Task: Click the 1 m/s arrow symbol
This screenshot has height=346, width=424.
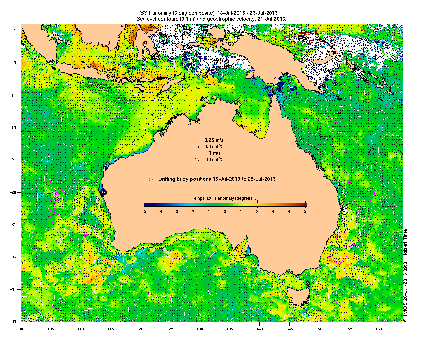Action: pyautogui.click(x=198, y=153)
